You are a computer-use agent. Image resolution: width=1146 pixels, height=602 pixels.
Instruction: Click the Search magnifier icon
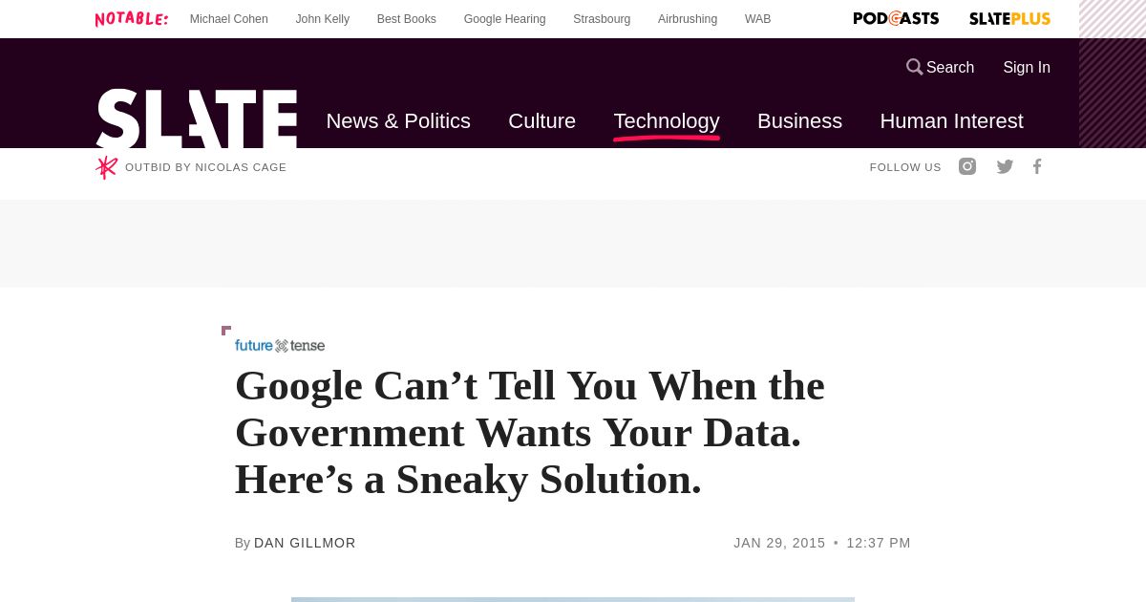coord(914,67)
